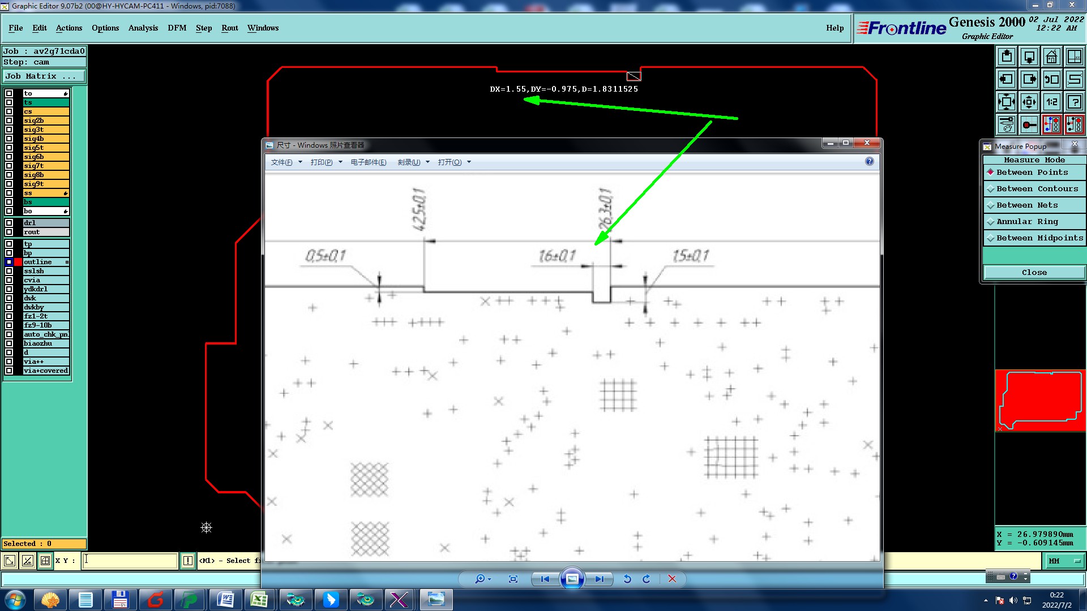Click the Home view icon

(x=1051, y=57)
